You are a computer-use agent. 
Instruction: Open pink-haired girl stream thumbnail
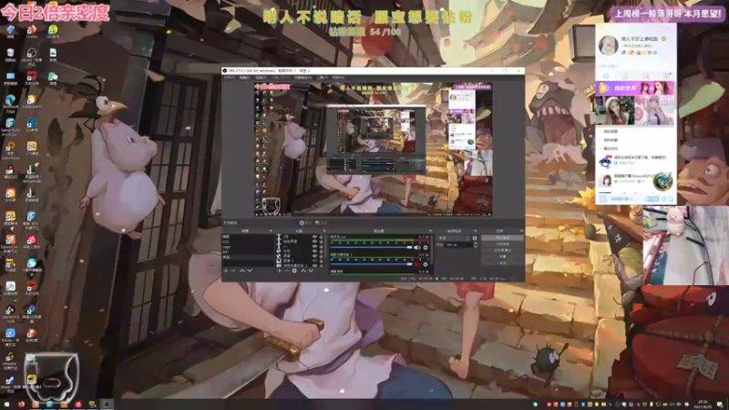point(655,110)
